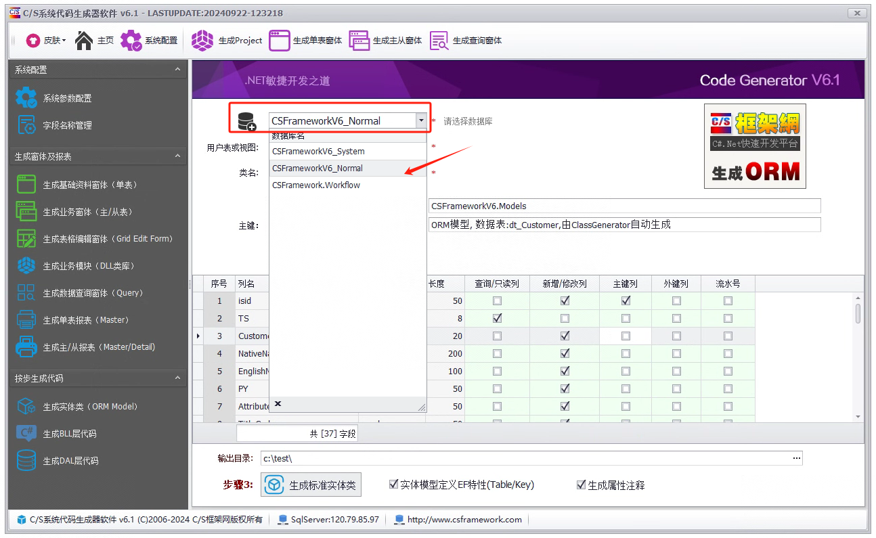Click the 查询/只读列 column header
Image resolution: width=876 pixels, height=538 pixels.
click(498, 284)
